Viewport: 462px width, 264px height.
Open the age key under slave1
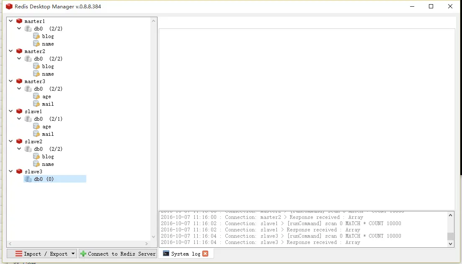46,127
